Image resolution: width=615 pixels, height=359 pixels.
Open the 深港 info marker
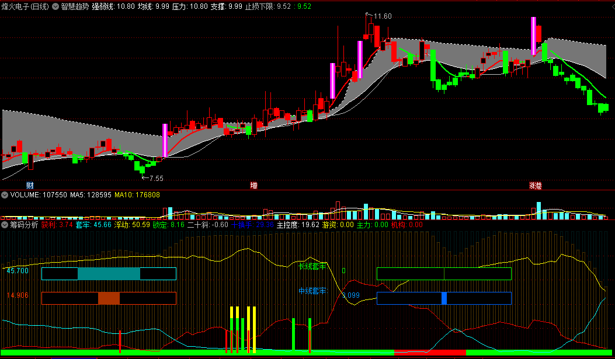(536, 186)
